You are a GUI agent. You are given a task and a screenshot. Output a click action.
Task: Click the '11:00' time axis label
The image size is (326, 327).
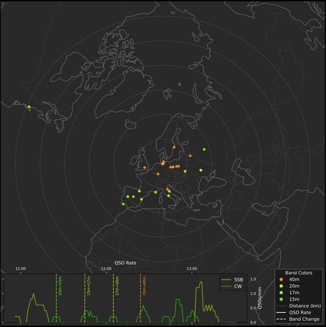[21, 269]
